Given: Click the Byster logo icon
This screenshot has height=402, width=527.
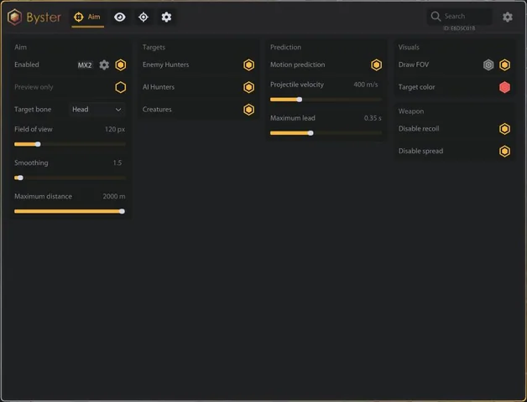Looking at the screenshot, I should tap(15, 17).
